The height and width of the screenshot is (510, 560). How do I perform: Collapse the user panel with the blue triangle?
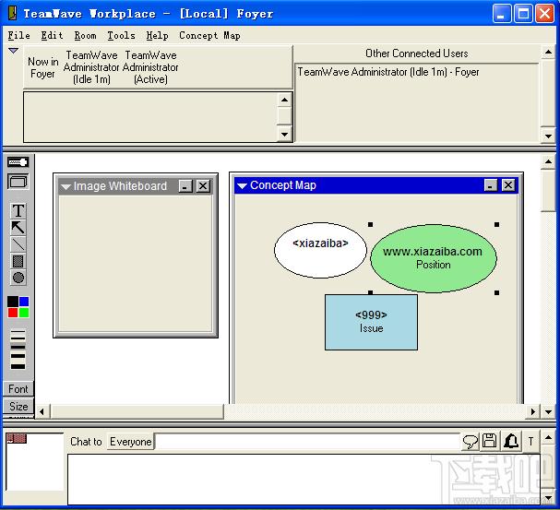[x=13, y=51]
